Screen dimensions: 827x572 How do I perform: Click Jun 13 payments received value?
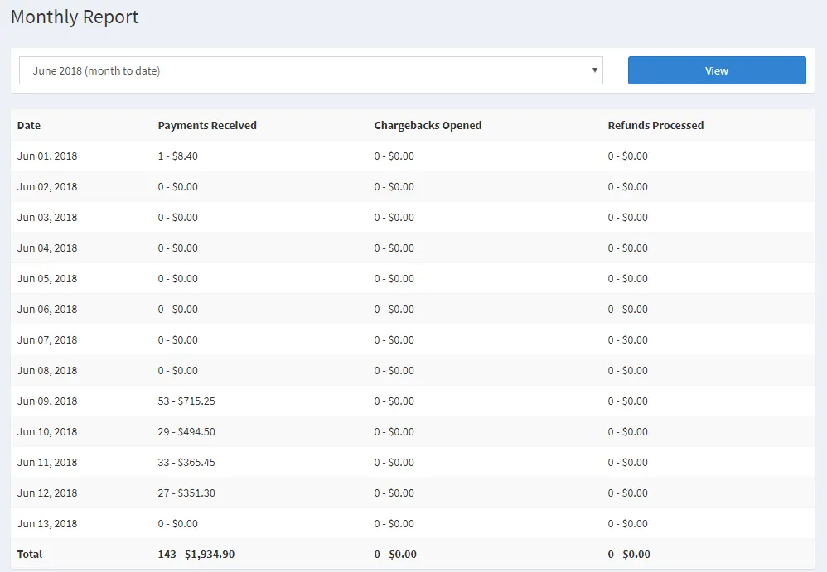coord(177,523)
